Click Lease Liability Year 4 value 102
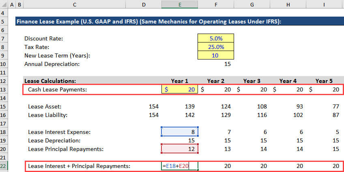344x172 pixels. pyautogui.click(x=298, y=115)
